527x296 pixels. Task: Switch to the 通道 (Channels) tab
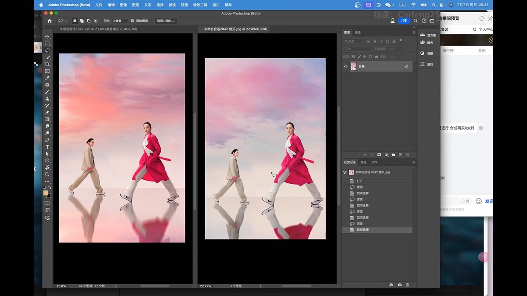pyautogui.click(x=358, y=32)
